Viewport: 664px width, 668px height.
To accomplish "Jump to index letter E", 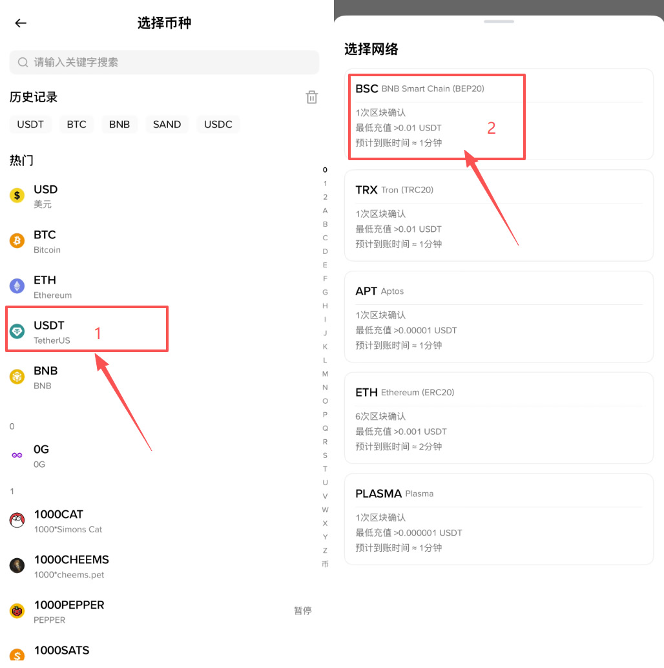I will (x=325, y=265).
